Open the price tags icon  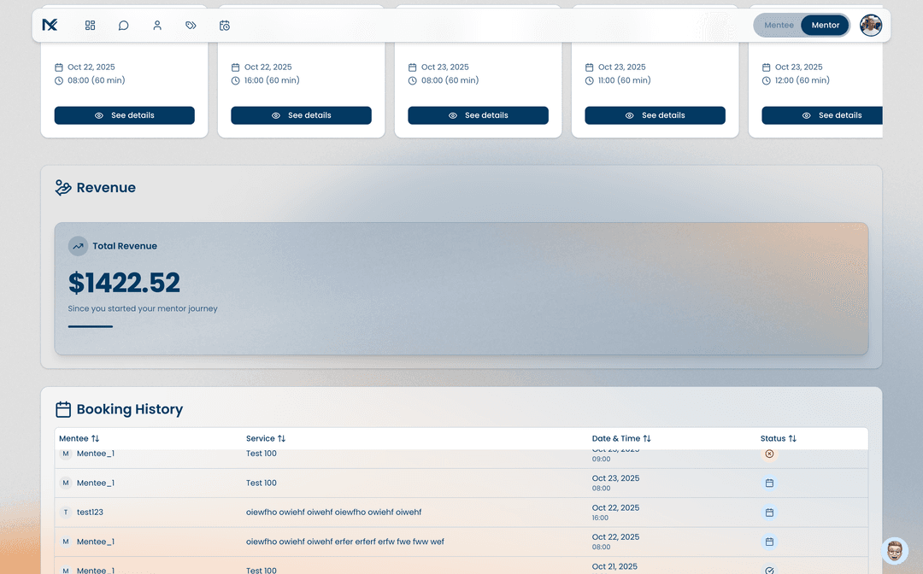pyautogui.click(x=191, y=26)
